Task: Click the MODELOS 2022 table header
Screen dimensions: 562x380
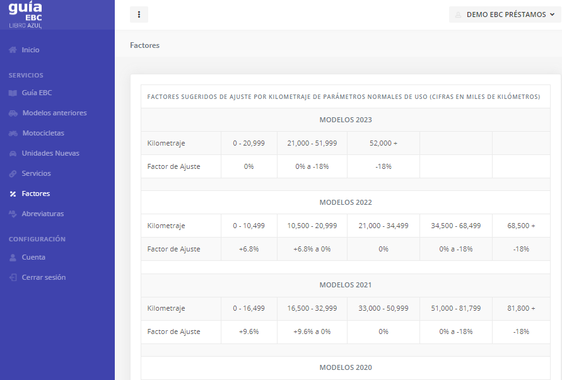Action: point(345,202)
